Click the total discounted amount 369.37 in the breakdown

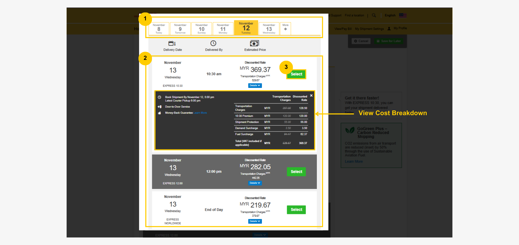[x=303, y=143]
